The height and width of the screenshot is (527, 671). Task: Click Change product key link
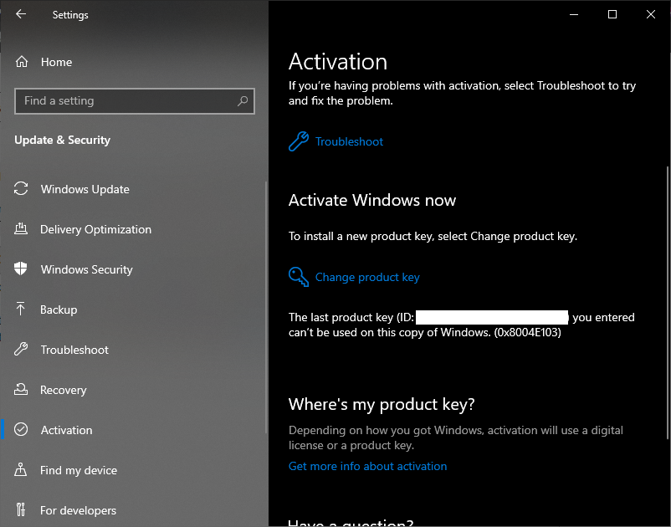point(367,277)
